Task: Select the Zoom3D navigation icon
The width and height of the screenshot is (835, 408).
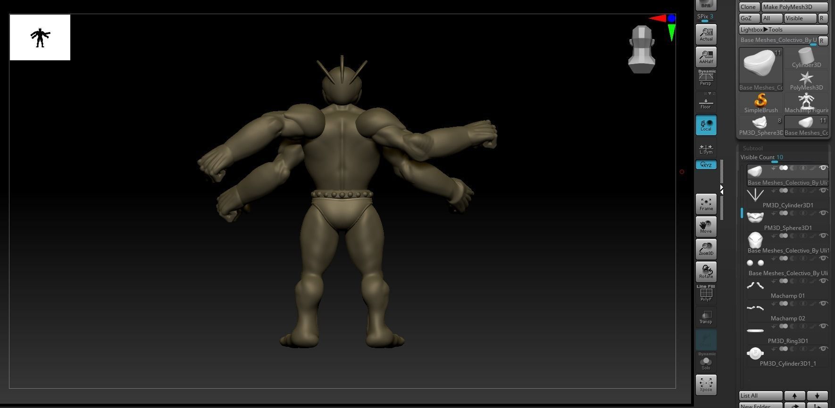Action: point(706,249)
